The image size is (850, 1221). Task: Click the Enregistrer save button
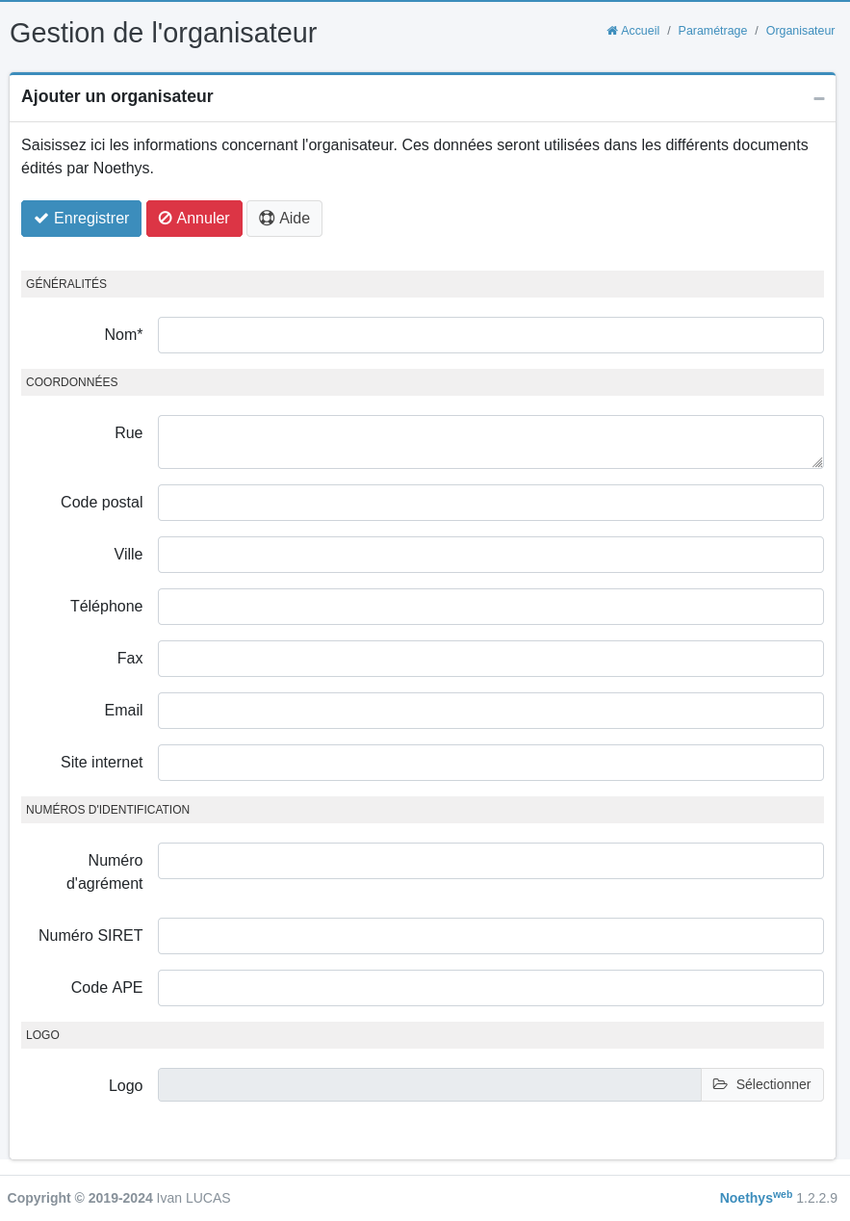[81, 219]
